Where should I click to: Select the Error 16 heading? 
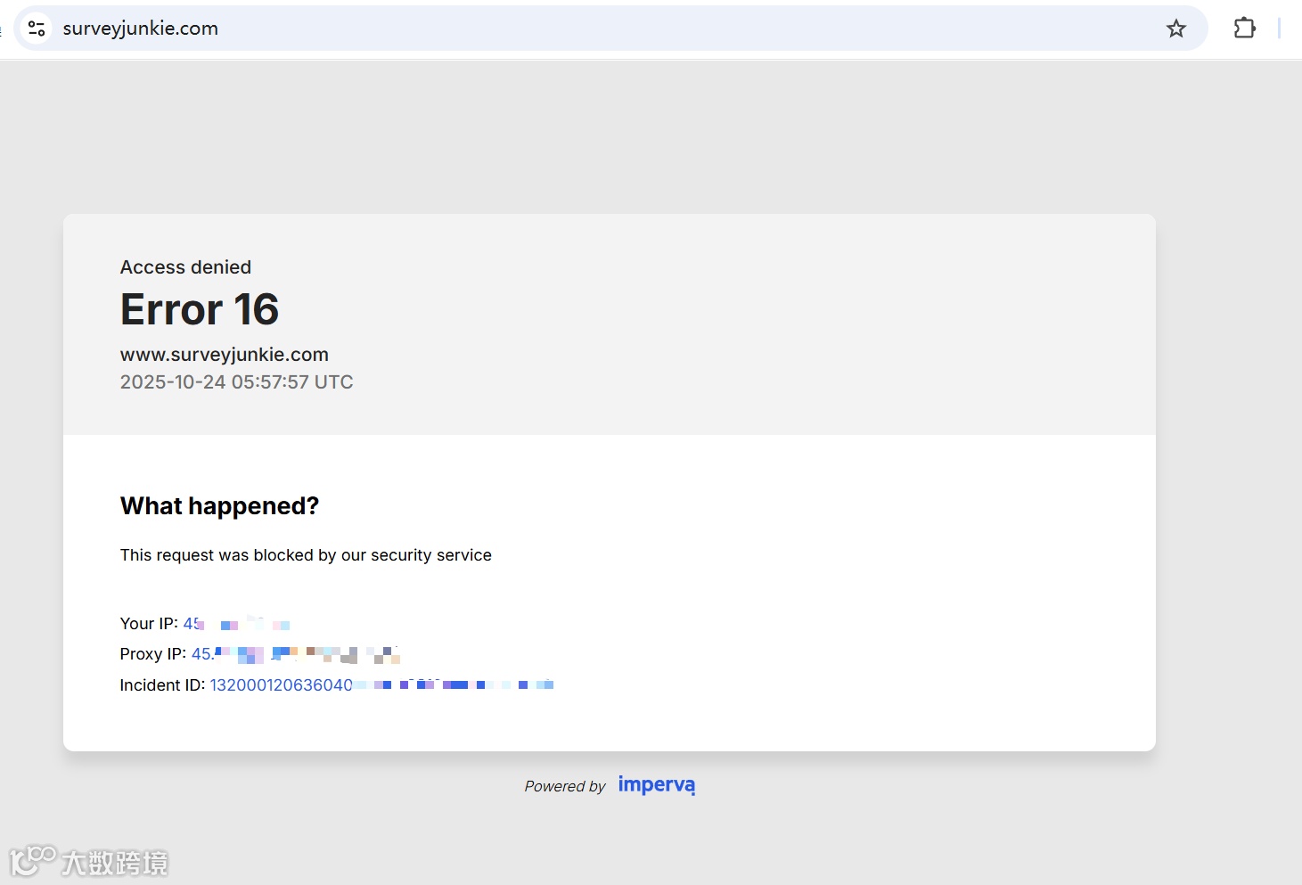coord(200,309)
